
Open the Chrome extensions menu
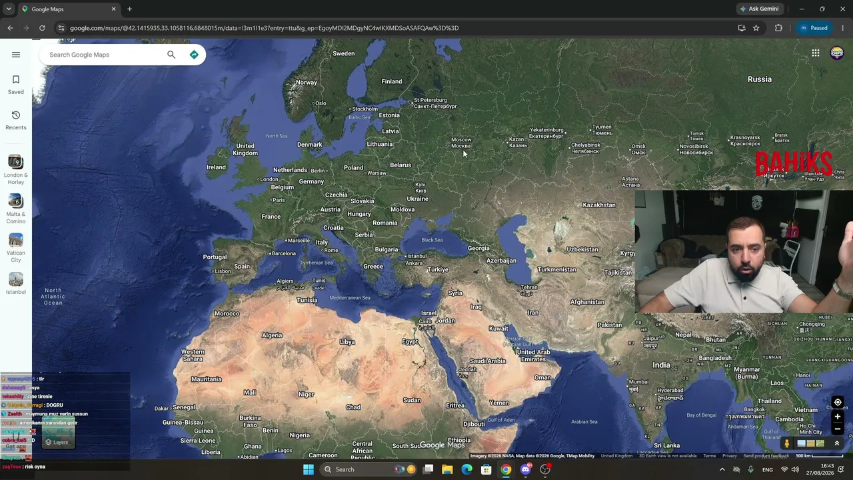778,28
